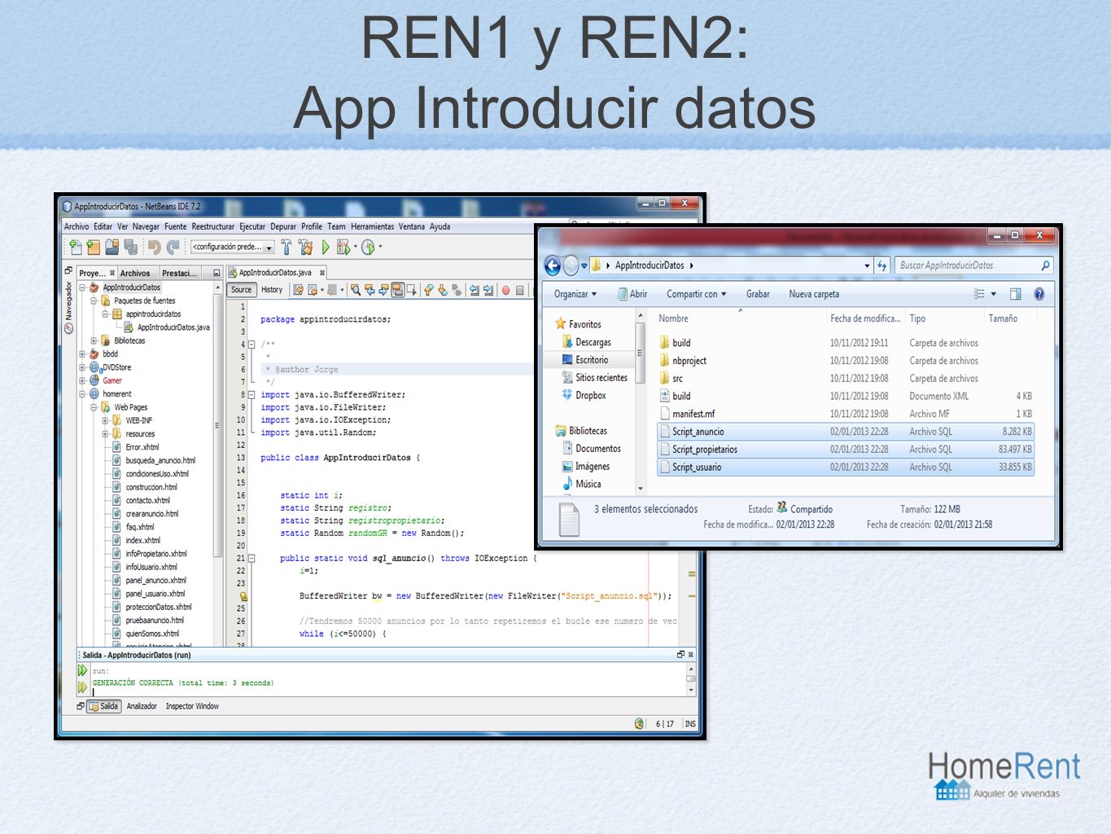Click Start Macro Recording red circle icon
1111x834 pixels.
pyautogui.click(x=505, y=290)
